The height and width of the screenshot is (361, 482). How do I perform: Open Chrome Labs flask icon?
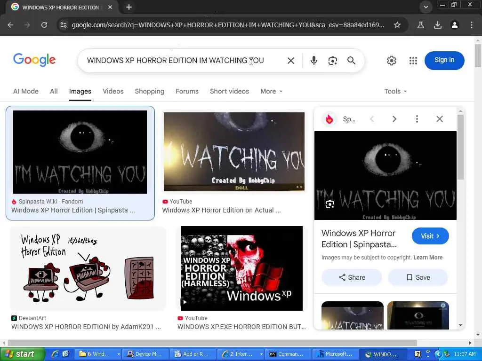420,25
